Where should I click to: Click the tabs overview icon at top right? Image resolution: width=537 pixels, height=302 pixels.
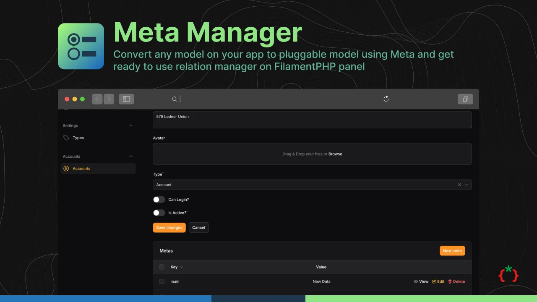(465, 99)
